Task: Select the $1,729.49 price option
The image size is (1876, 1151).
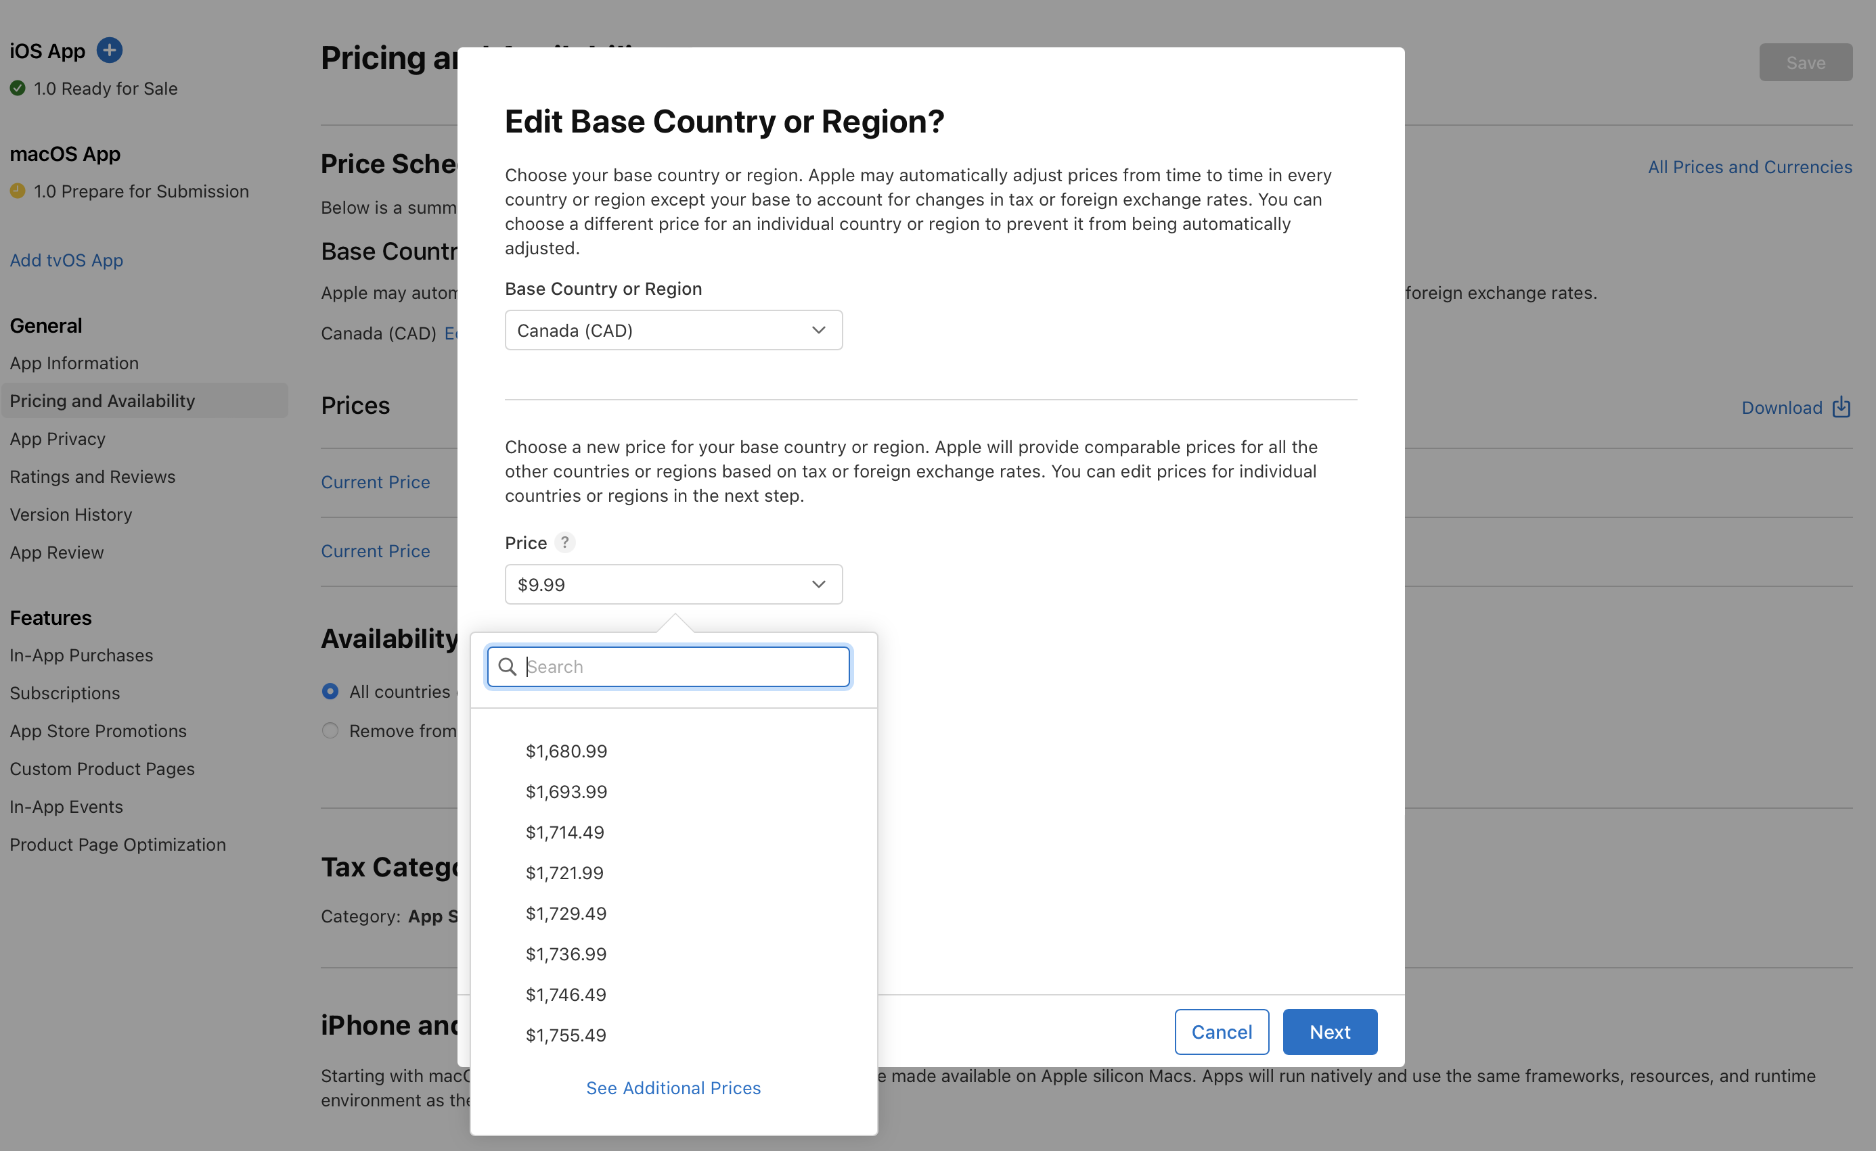Action: (x=566, y=913)
